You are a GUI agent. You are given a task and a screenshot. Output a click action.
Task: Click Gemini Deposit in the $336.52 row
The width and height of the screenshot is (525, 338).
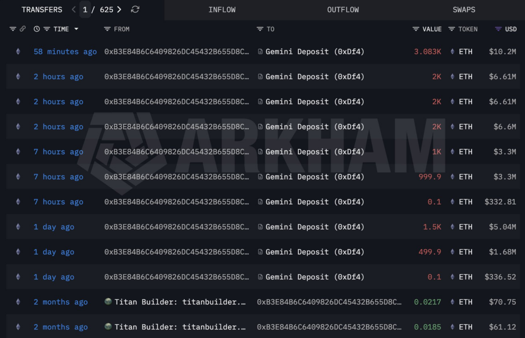click(x=314, y=277)
